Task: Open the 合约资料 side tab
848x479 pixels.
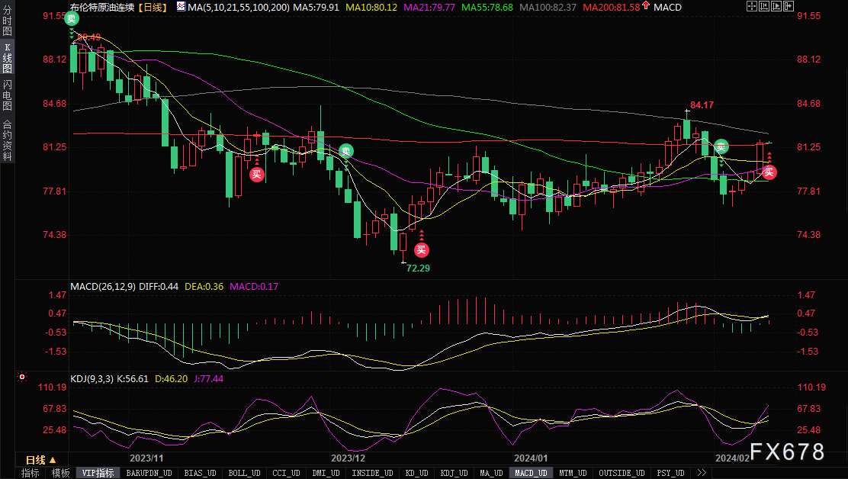Action: pos(7,140)
